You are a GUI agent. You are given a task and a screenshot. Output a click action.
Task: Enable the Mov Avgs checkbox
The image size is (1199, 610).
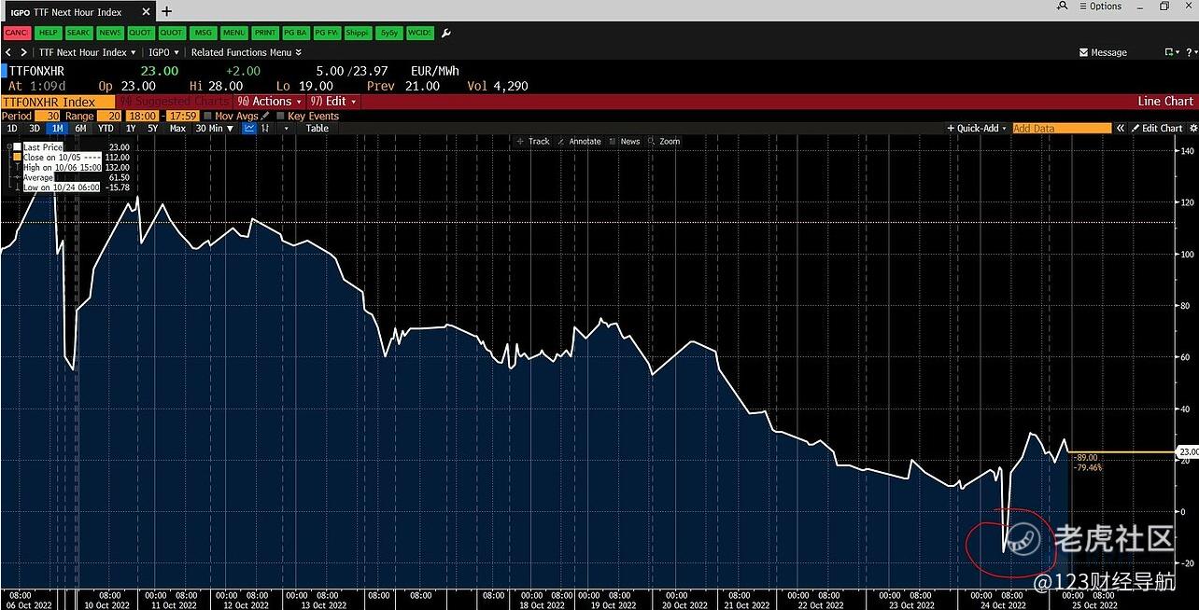(207, 117)
